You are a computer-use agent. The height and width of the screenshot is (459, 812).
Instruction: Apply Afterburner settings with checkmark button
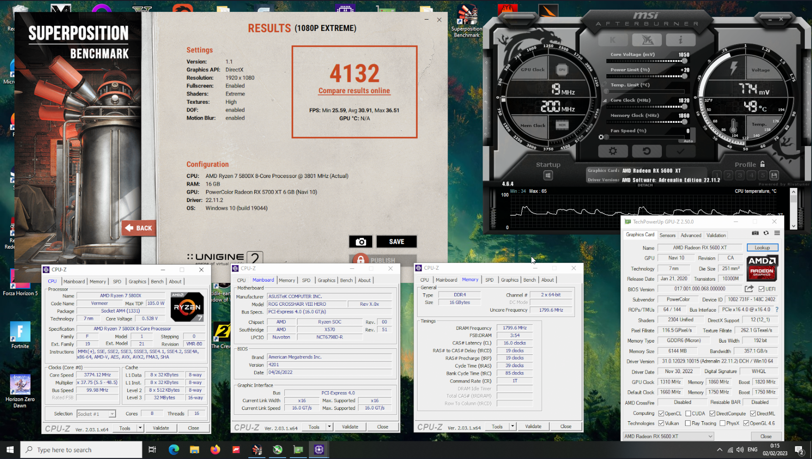click(x=681, y=151)
